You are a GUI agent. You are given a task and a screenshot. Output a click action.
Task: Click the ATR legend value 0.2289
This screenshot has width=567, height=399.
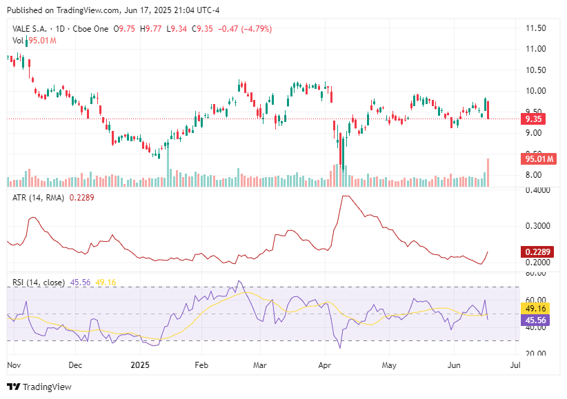coord(81,198)
